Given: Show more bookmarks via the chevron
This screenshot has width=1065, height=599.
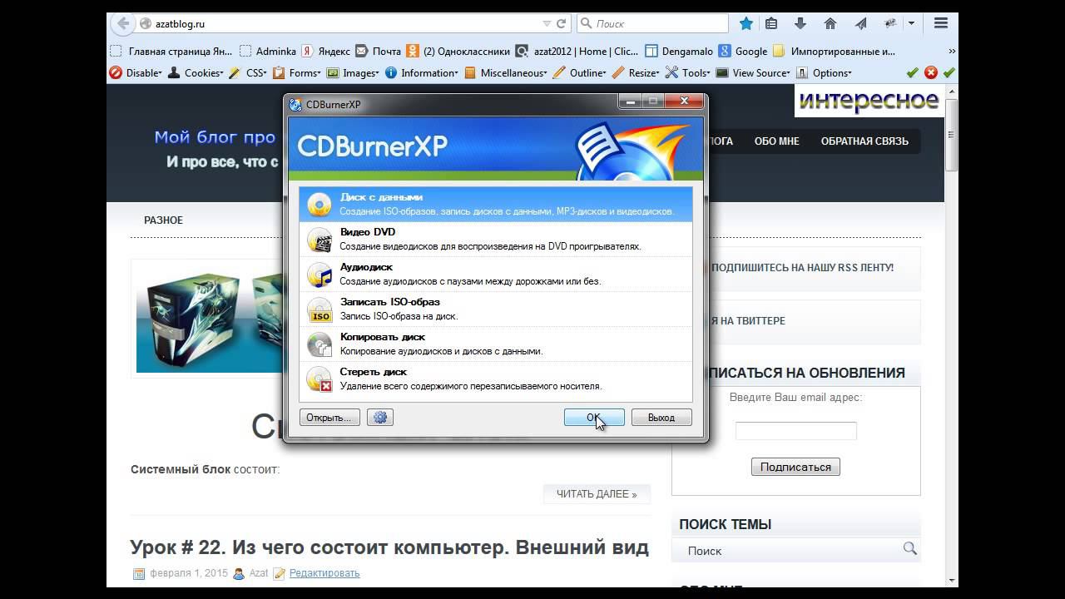Looking at the screenshot, I should [x=952, y=51].
